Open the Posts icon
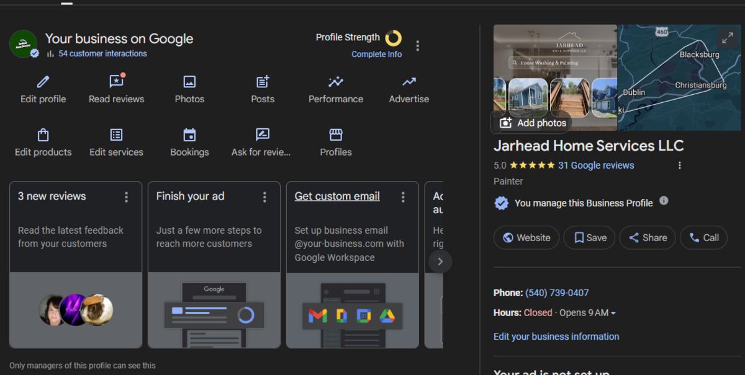 click(263, 82)
